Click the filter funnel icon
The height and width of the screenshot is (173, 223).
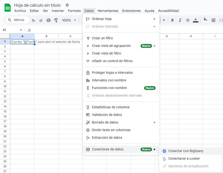click(x=88, y=38)
